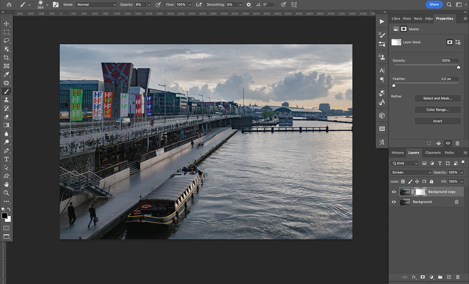Select the Lasso tool

7,41
